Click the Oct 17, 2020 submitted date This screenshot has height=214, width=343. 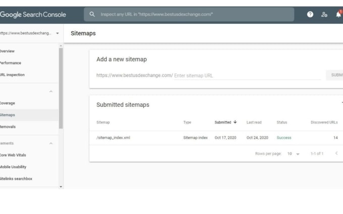[x=225, y=137]
